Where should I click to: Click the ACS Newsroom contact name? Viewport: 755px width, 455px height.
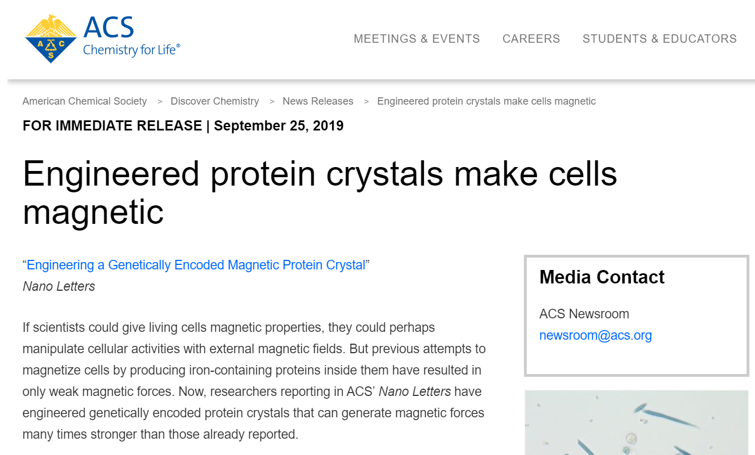click(x=584, y=314)
